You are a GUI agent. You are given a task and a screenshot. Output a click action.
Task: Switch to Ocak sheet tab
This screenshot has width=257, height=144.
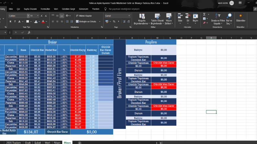(x=28, y=142)
